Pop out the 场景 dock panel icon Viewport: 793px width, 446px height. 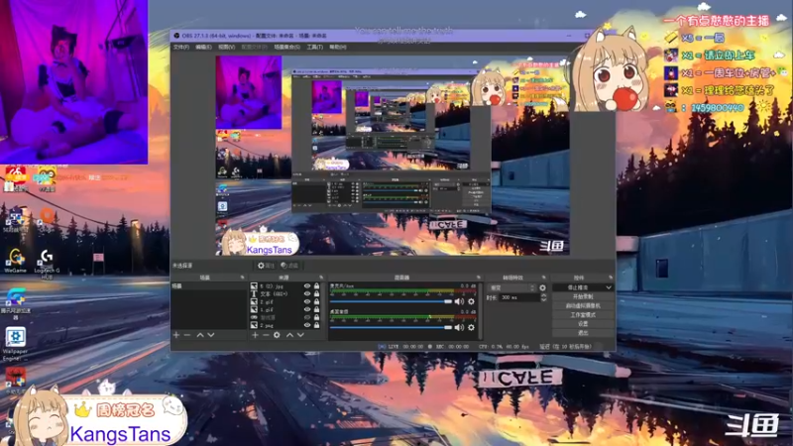(x=242, y=278)
